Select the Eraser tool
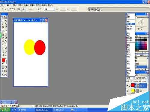 pos(3,38)
